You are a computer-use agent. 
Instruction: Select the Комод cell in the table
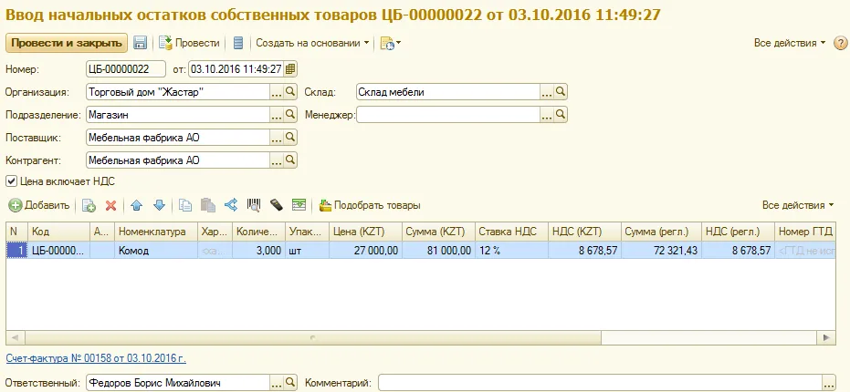[x=156, y=251]
